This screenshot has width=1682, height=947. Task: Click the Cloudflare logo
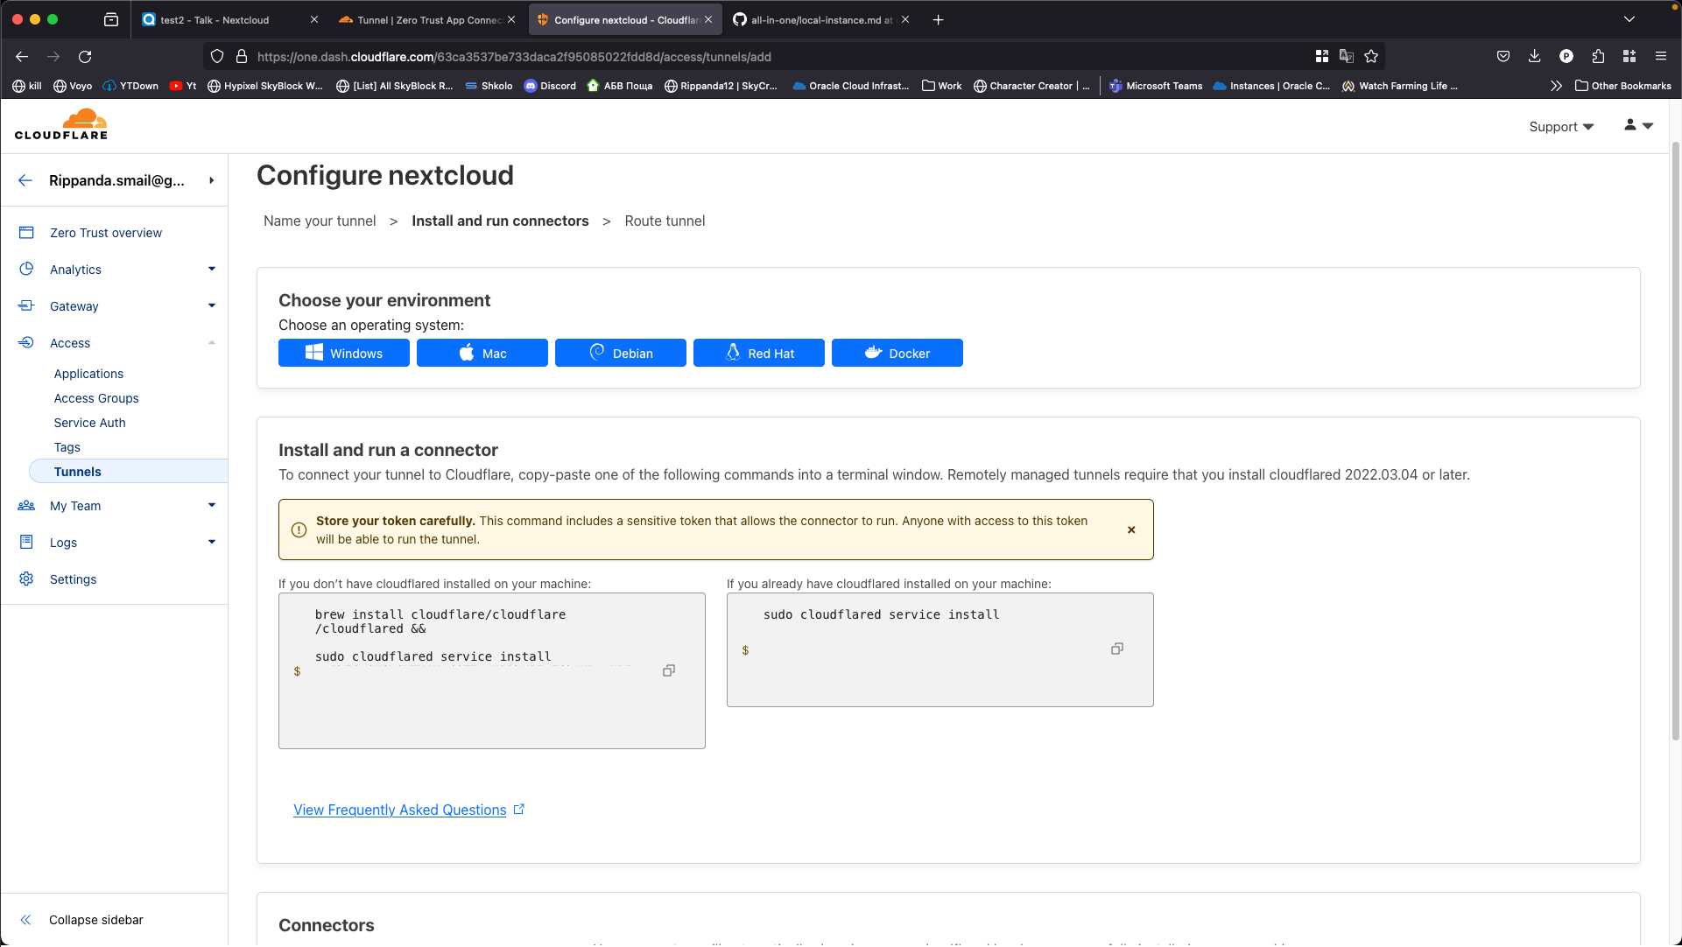pos(61,124)
